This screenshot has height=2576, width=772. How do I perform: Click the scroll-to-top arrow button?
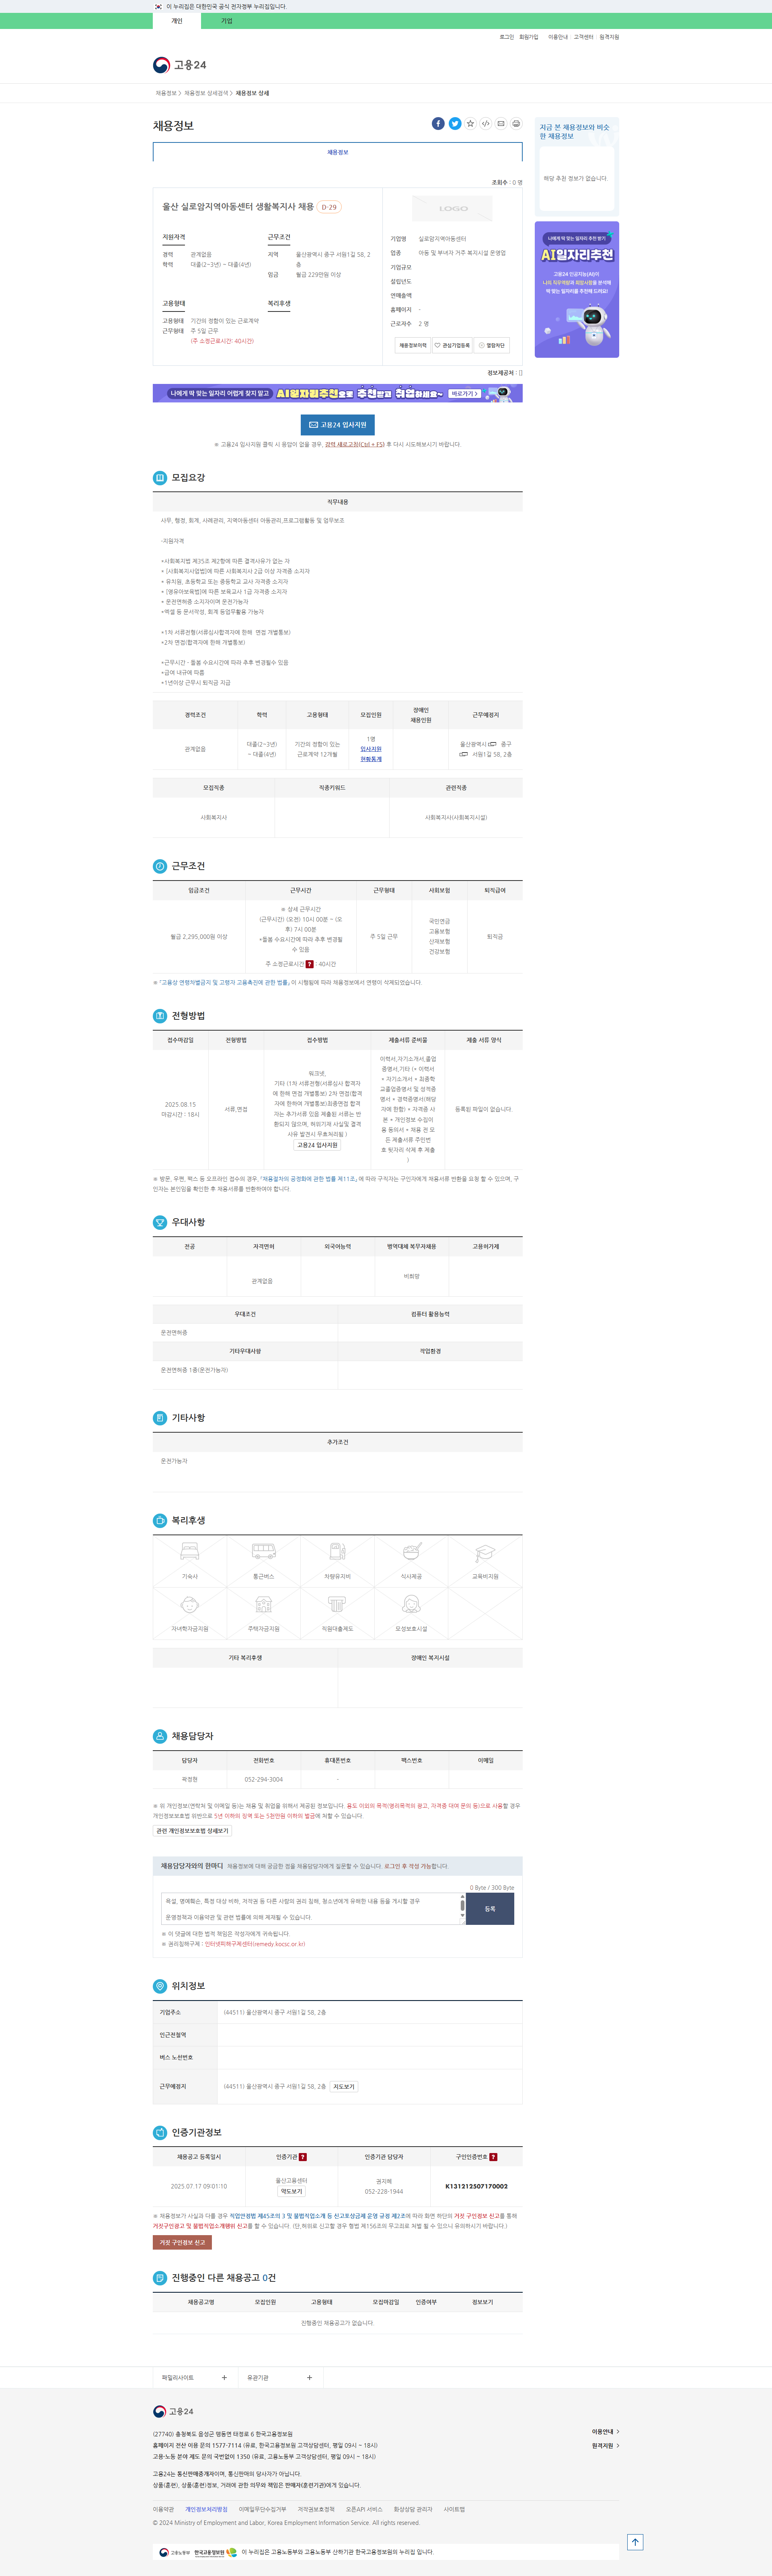635,2542
